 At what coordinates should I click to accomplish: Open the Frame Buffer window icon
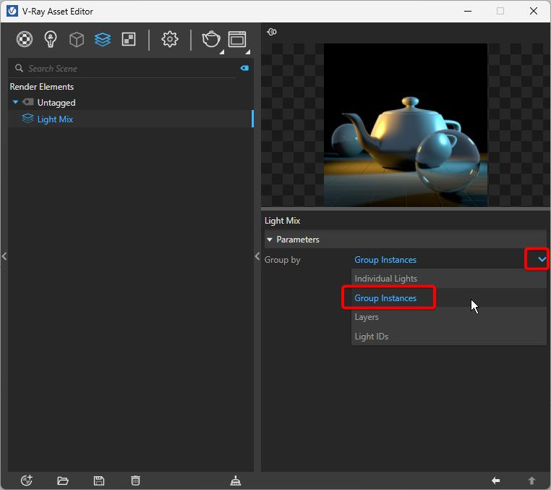pyautogui.click(x=237, y=39)
